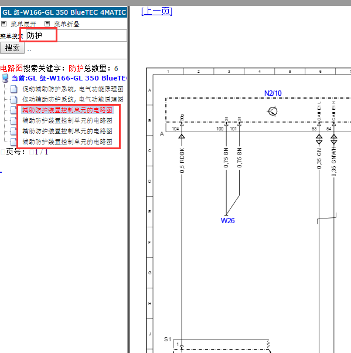Click pin number 104 in diagram
Image resolution: width=351 pixels, height=353 pixels.
(x=175, y=129)
